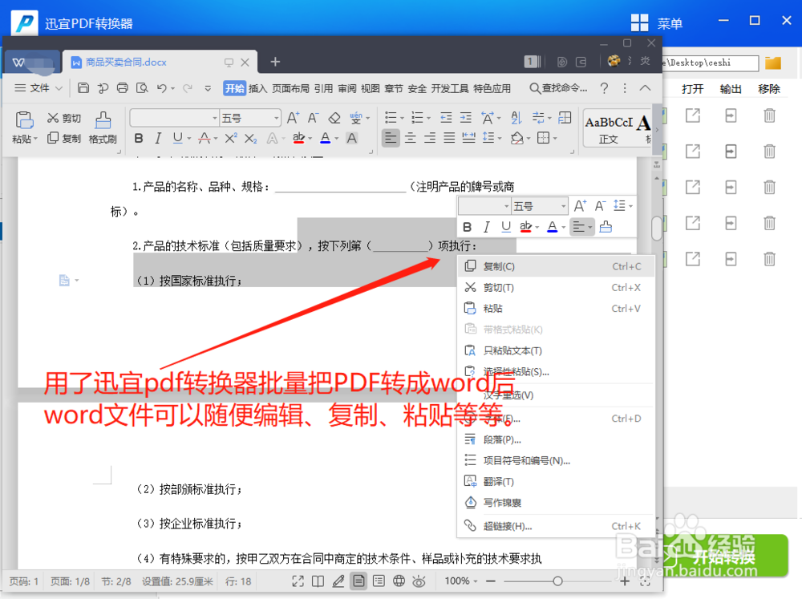This screenshot has height=599, width=802.
Task: Click the browse folder icon in PDF converter
Action: pos(773,63)
